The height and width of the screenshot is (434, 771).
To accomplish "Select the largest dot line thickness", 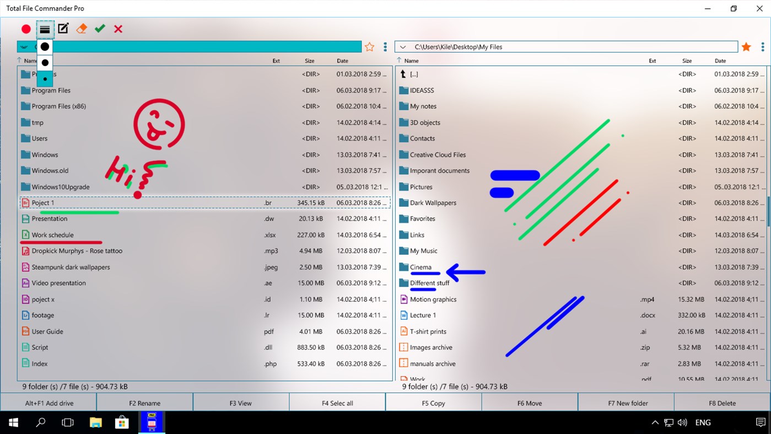I will pos(45,46).
